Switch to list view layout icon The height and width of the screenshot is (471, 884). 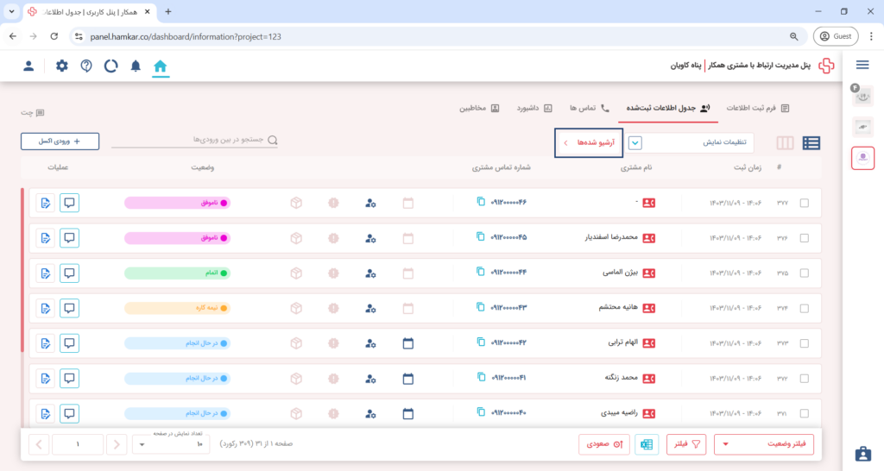click(811, 143)
